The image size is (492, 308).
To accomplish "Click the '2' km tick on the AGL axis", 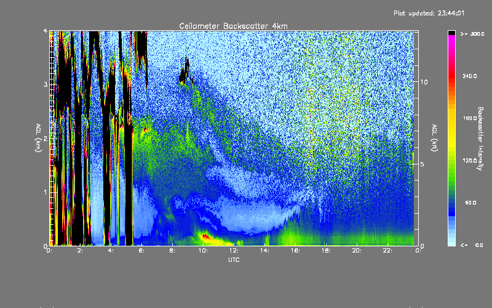I will click(x=46, y=138).
